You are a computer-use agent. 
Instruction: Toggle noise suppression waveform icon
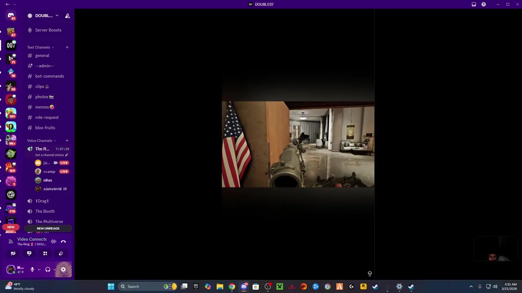click(x=53, y=242)
